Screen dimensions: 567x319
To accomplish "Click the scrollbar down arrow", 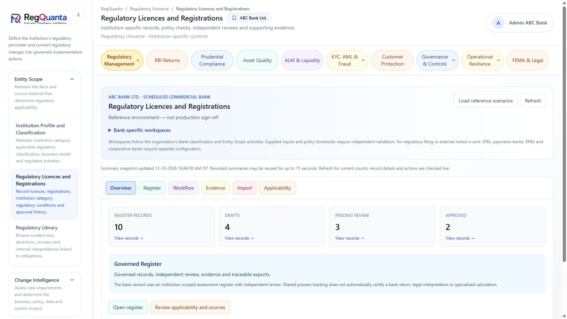I will click(x=564, y=316).
